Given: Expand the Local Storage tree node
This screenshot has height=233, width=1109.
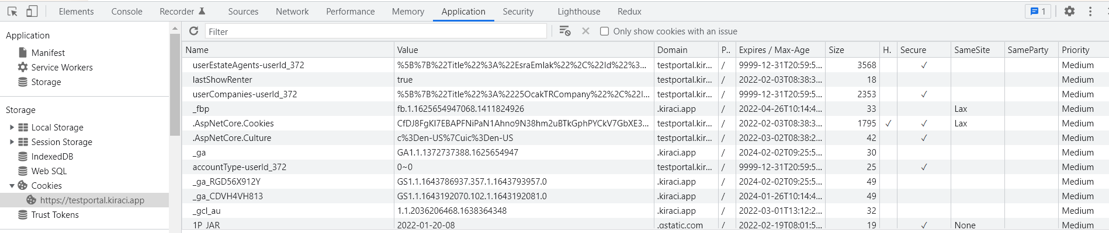Looking at the screenshot, I should (x=12, y=128).
